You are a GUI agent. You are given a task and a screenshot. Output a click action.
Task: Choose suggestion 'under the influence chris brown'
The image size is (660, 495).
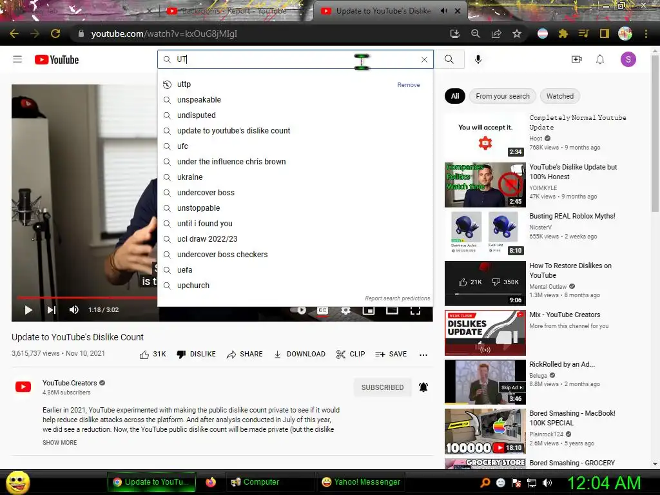click(x=295, y=162)
